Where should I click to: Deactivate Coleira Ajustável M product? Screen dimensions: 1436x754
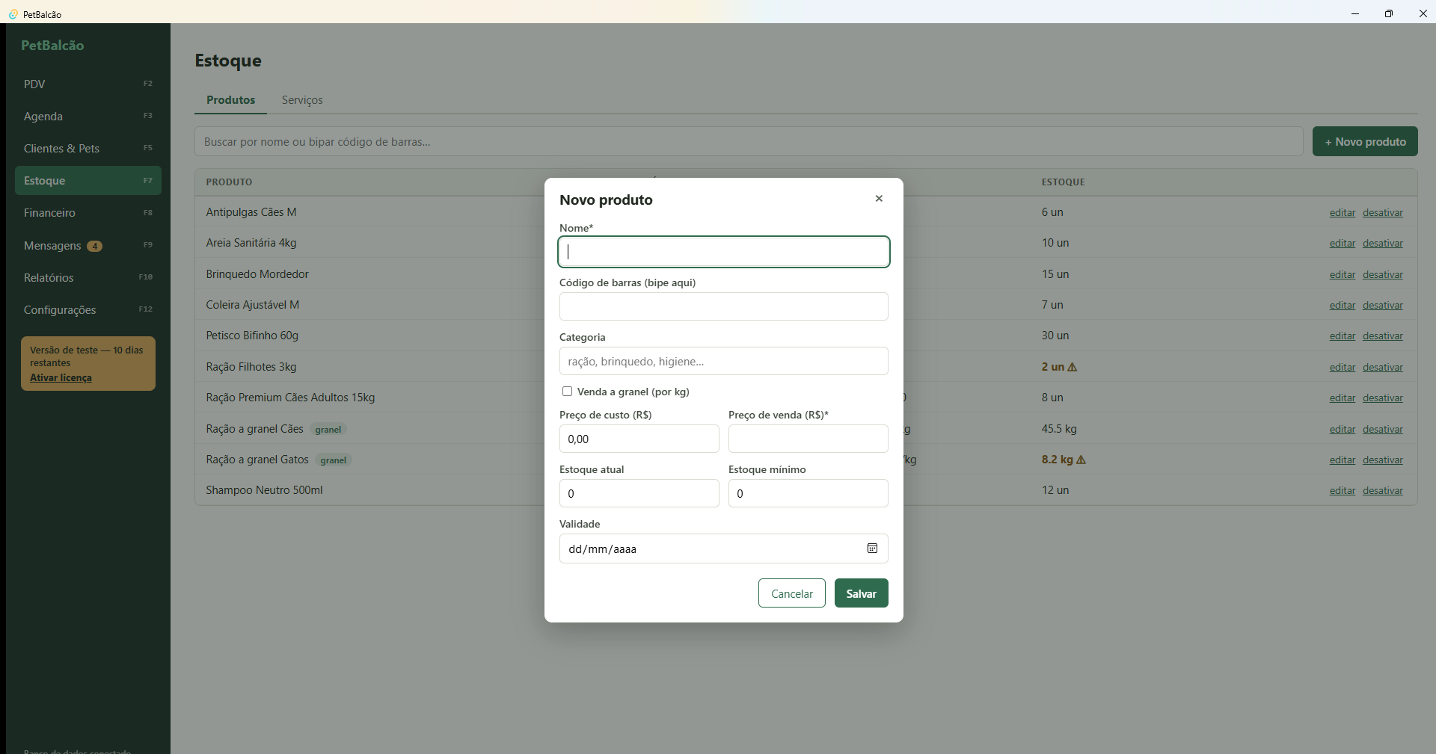pos(1383,305)
